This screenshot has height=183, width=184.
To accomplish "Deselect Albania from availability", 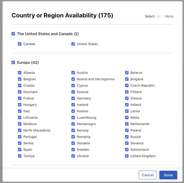I will pos(20,73).
